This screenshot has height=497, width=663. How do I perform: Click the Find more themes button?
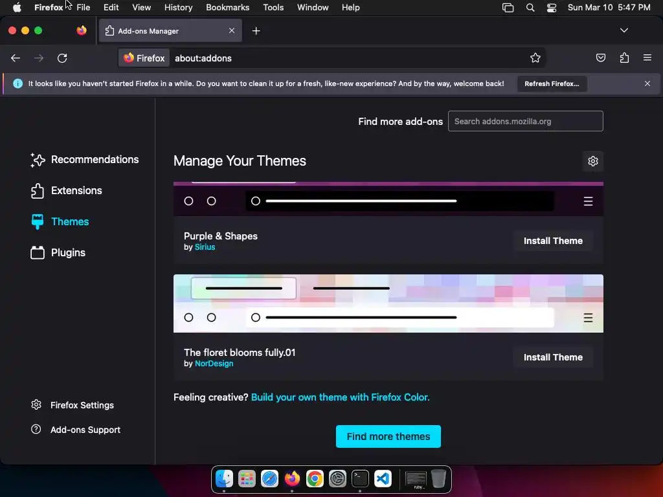pos(388,437)
